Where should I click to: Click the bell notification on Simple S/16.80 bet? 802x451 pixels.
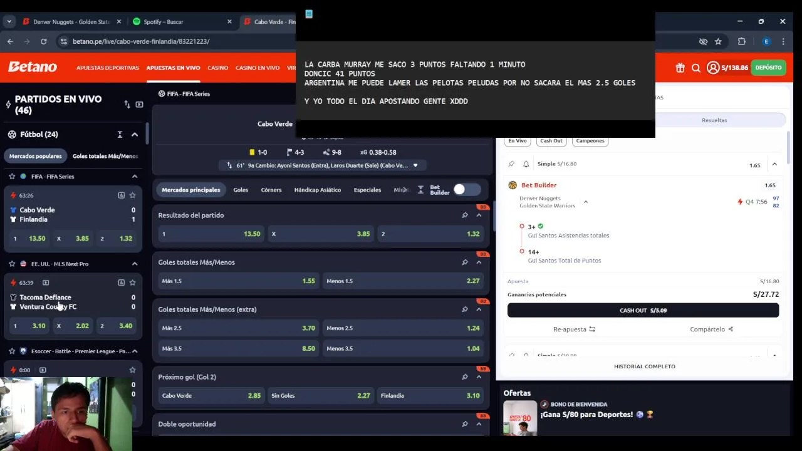point(526,164)
